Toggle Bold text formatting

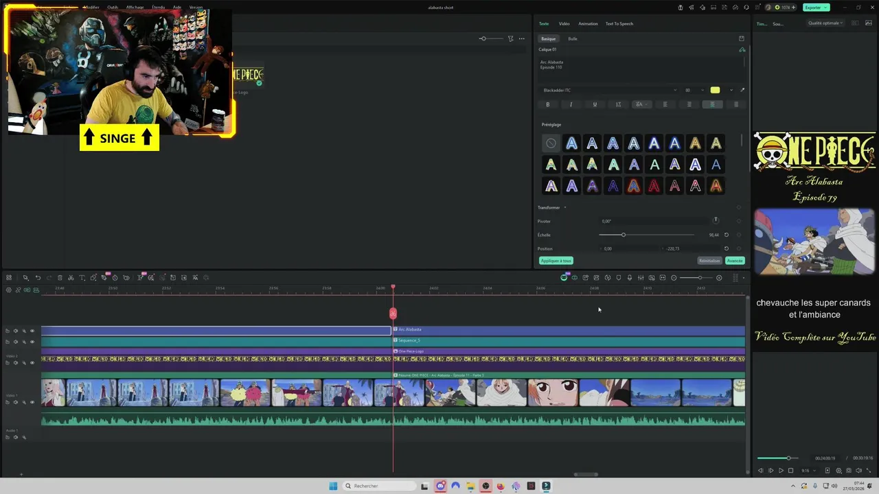pyautogui.click(x=547, y=104)
